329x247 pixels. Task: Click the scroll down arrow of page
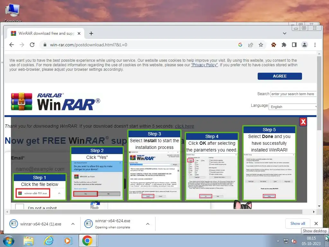(319, 206)
